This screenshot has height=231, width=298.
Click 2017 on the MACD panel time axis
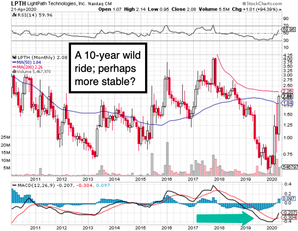coord(193,228)
